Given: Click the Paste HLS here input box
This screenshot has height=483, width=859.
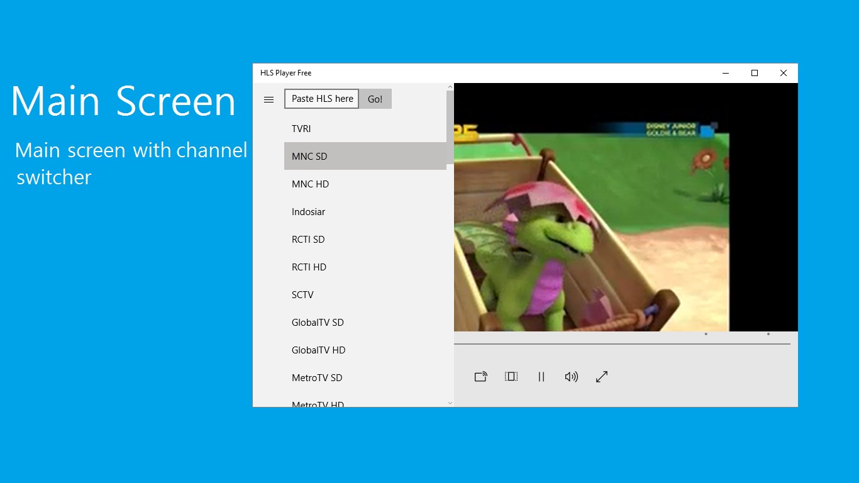Looking at the screenshot, I should [x=322, y=99].
